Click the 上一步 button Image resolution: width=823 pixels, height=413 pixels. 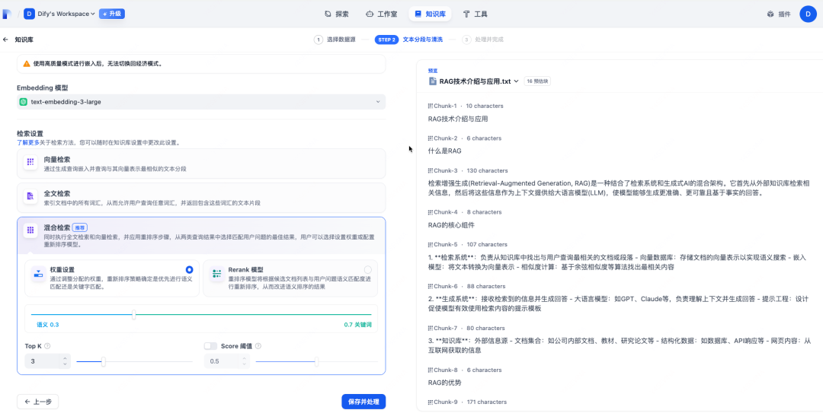[38, 402]
